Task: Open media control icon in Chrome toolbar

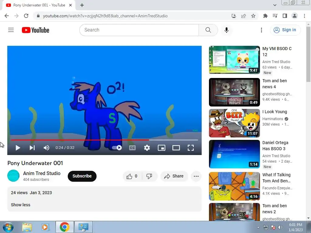Action: coord(275,16)
